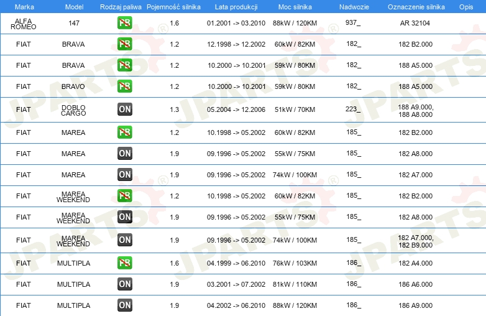The width and height of the screenshot is (486, 316).
Task: Click petrol icon in MAREA WEEKEND 1.2 row
Action: click(x=124, y=196)
